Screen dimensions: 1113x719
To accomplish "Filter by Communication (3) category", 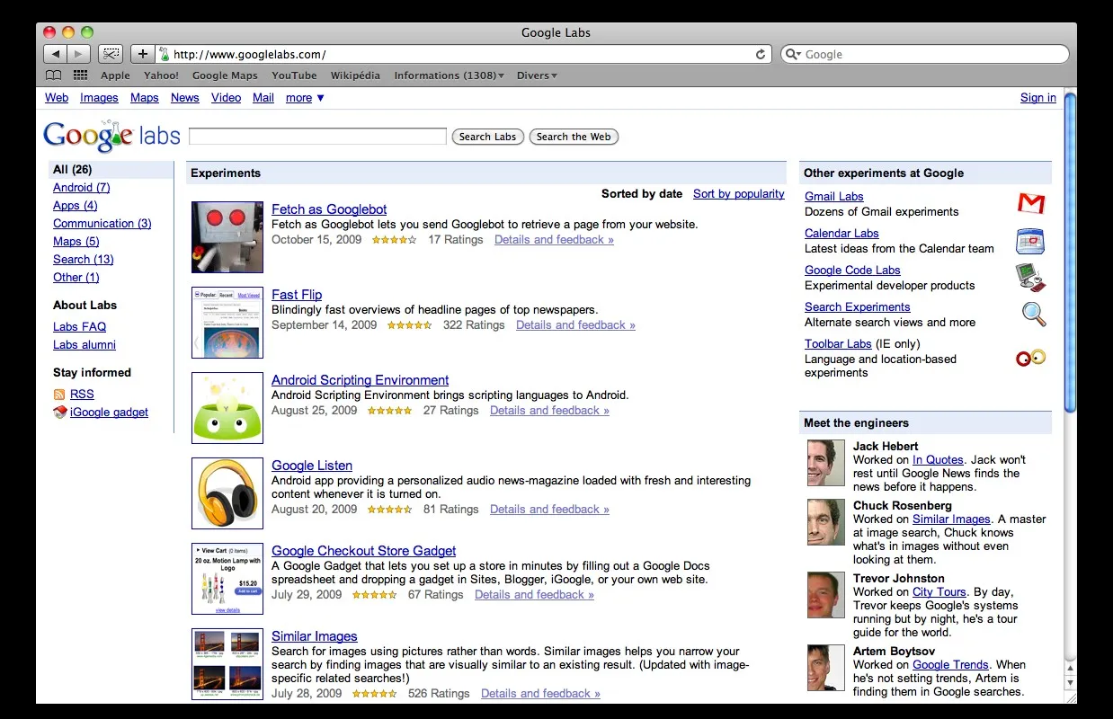I will pos(102,224).
